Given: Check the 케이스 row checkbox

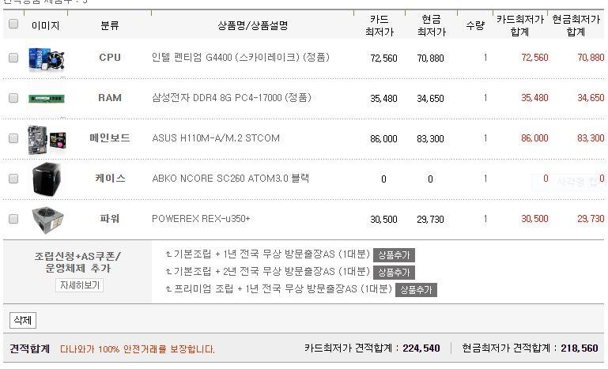Looking at the screenshot, I should click(x=13, y=179).
